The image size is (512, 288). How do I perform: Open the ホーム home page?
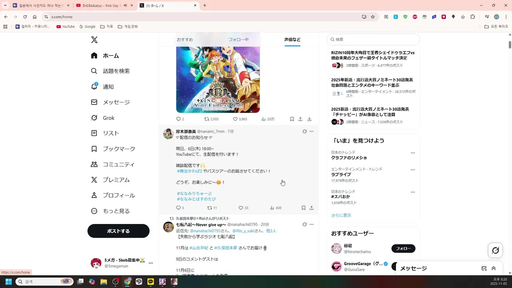pos(105,56)
